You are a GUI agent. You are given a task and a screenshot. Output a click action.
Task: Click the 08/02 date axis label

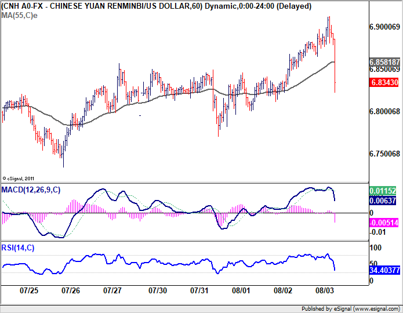click(x=283, y=290)
